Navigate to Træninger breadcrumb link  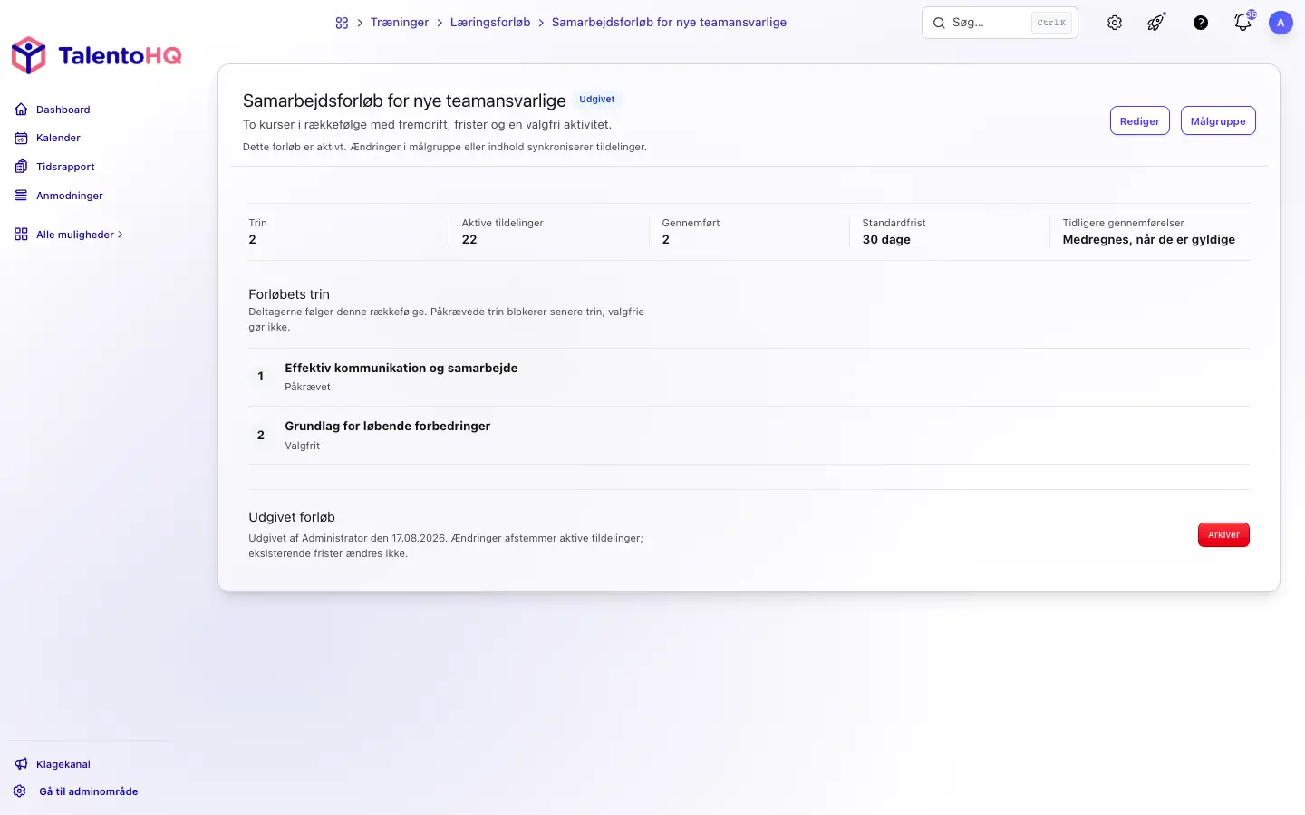400,23
